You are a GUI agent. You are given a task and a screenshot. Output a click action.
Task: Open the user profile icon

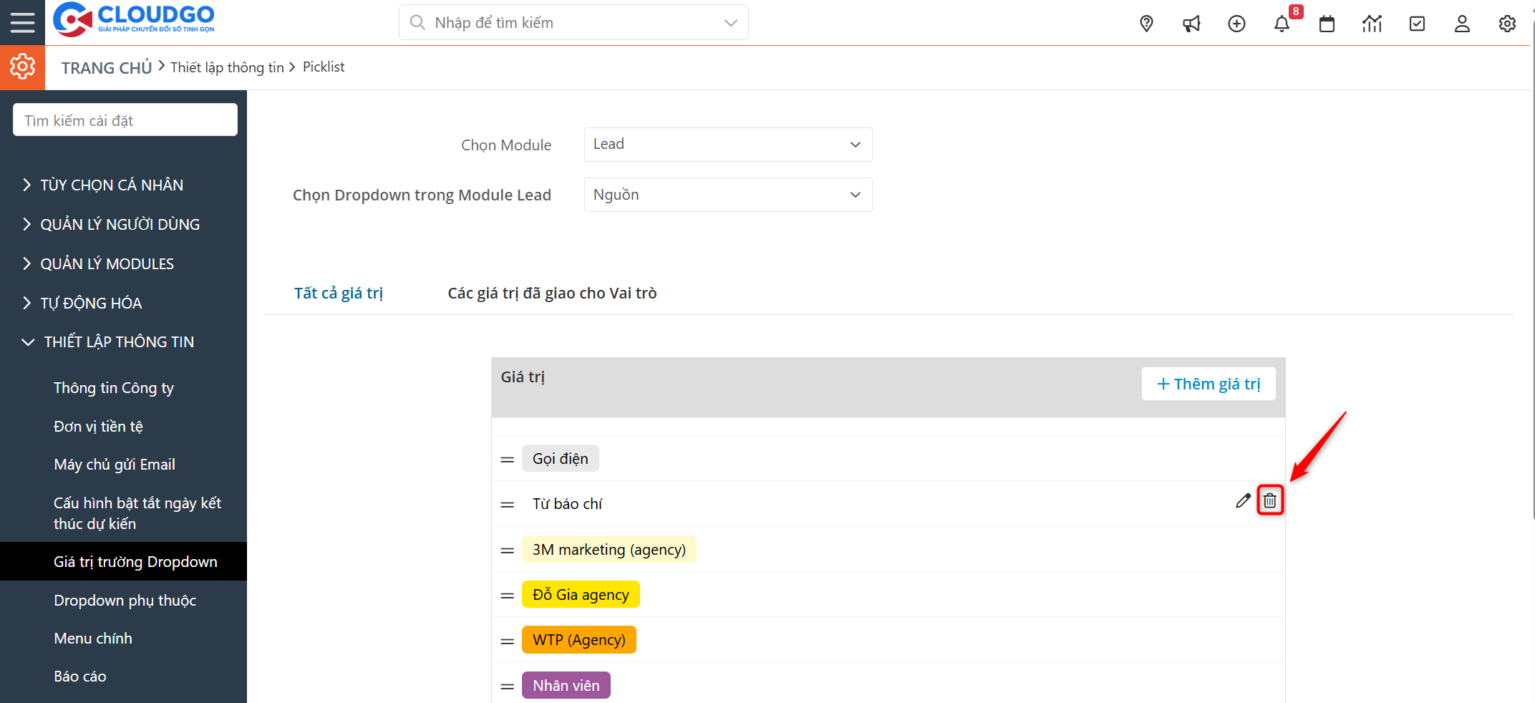click(x=1462, y=23)
